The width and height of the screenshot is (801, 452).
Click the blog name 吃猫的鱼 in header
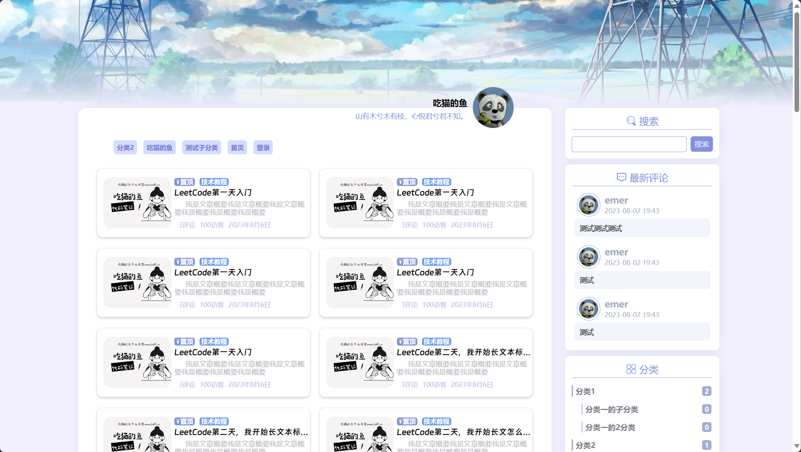coord(450,103)
